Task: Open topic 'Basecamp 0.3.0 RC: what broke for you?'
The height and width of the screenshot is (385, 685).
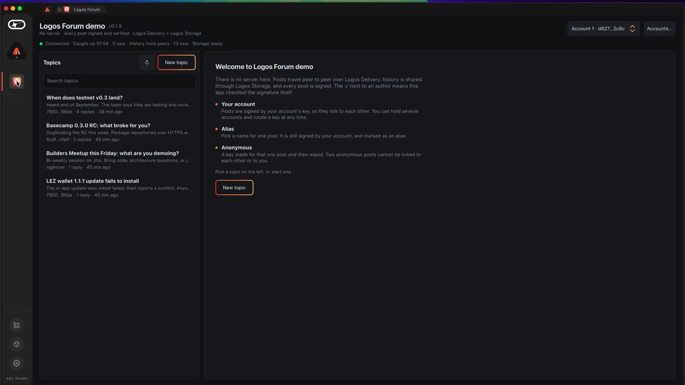Action: click(119, 132)
